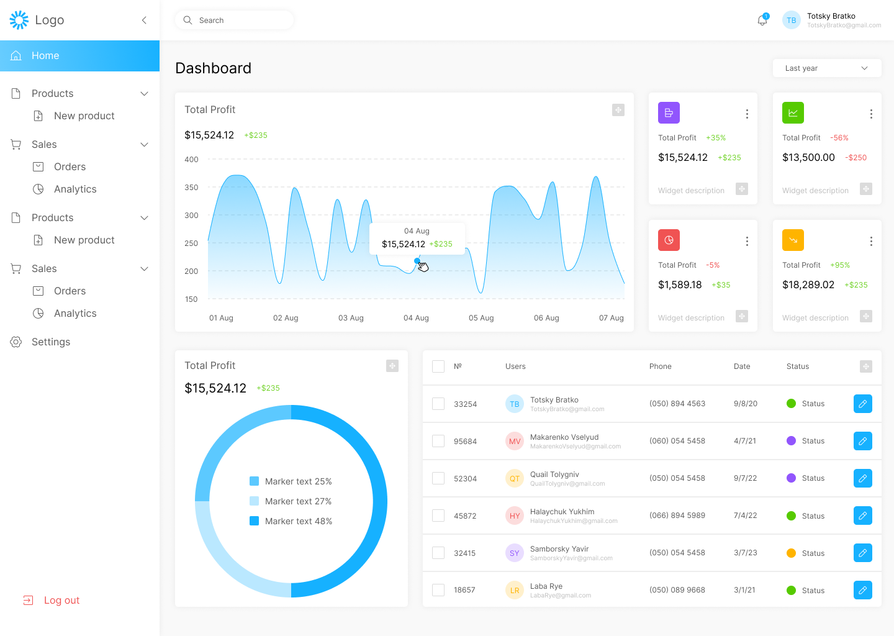Viewport: 894px width, 636px height.
Task: Click phone number (066) 894 5989
Action: tap(677, 516)
